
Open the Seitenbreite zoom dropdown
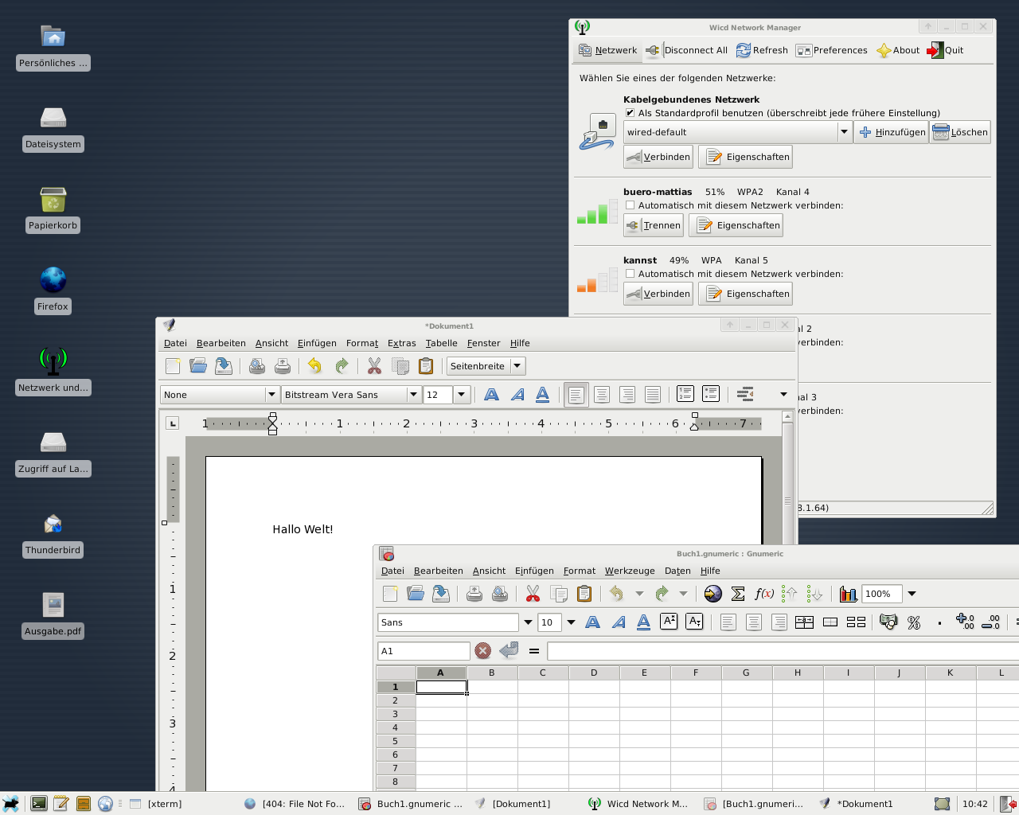point(517,366)
